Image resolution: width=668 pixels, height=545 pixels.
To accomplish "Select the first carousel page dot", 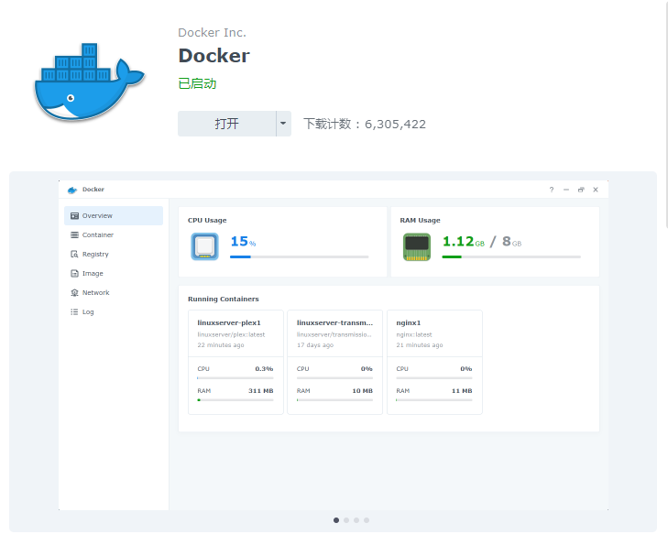I will (x=336, y=520).
